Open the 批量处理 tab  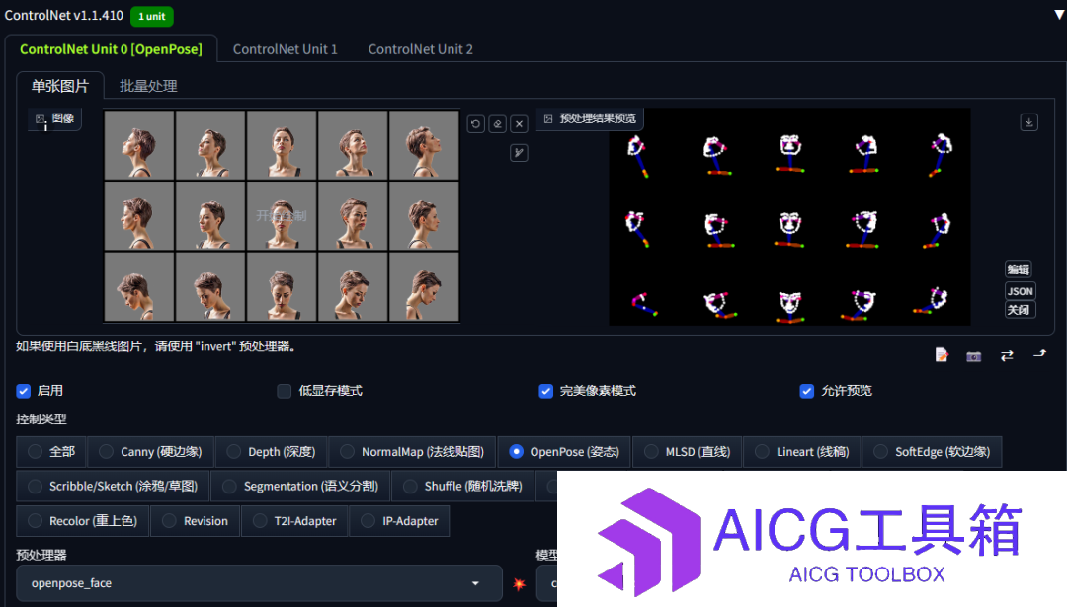148,86
